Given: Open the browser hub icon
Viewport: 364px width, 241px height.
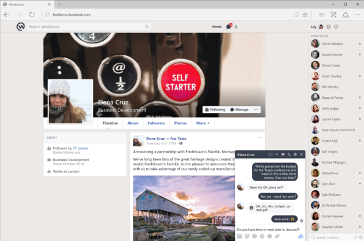Looking at the screenshot, I should click(322, 15).
